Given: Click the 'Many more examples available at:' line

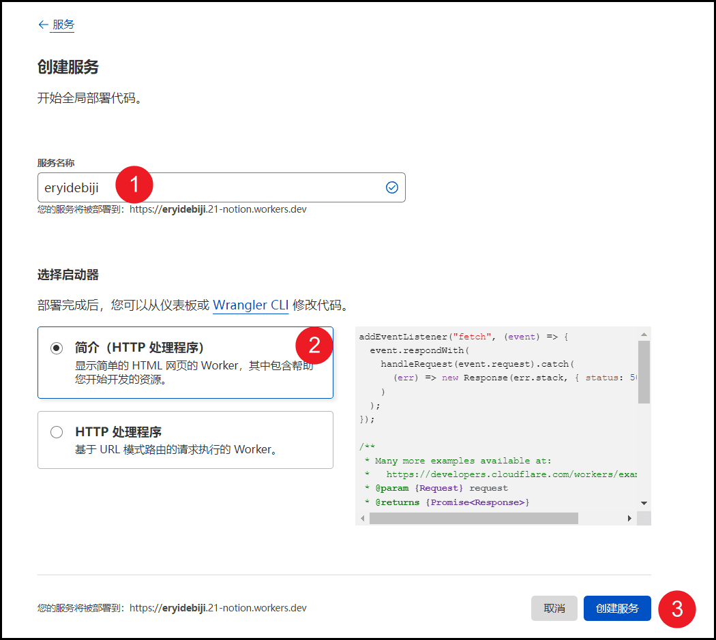Looking at the screenshot, I should point(458,461).
